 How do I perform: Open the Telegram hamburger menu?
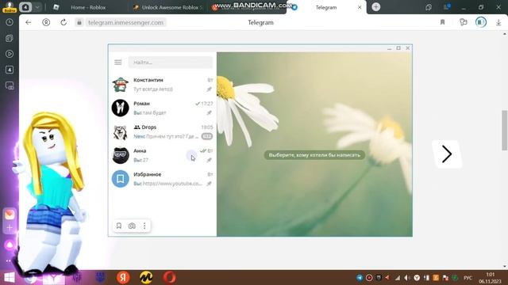[118, 63]
